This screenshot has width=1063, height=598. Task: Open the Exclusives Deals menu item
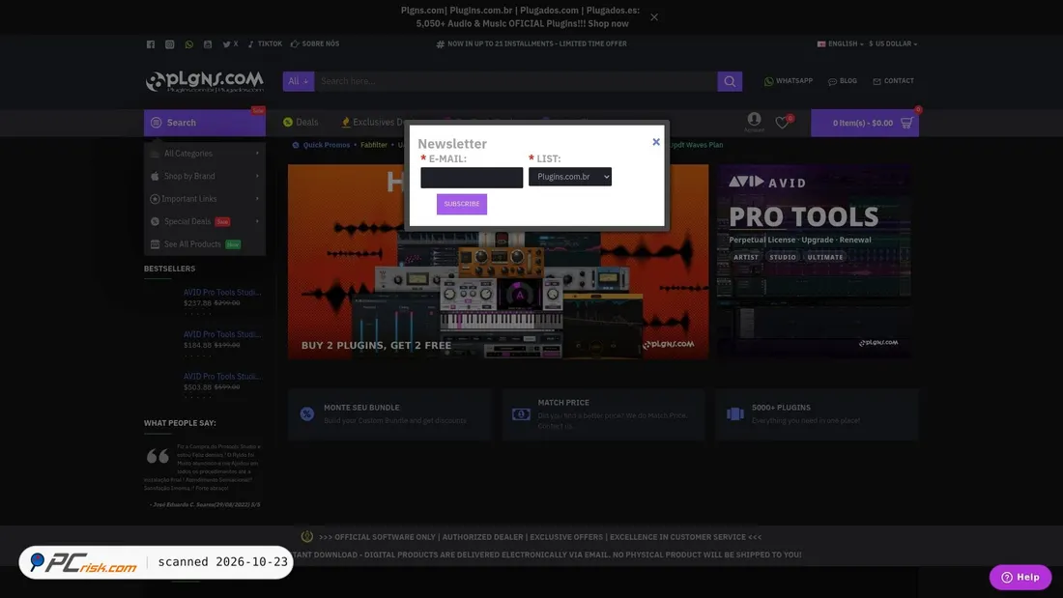(375, 122)
